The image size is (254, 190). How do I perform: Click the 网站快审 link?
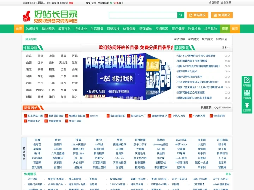[x=179, y=39]
